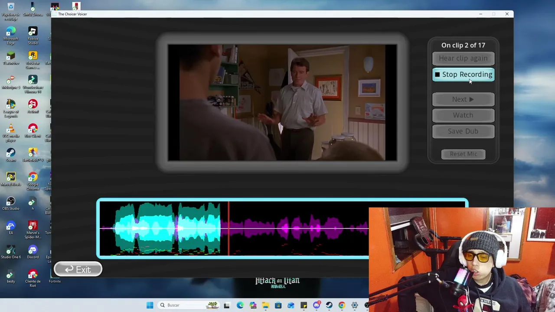Image resolution: width=555 pixels, height=312 pixels.
Task: Select the Cliente de Riot desktop icon
Action: tap(33, 279)
